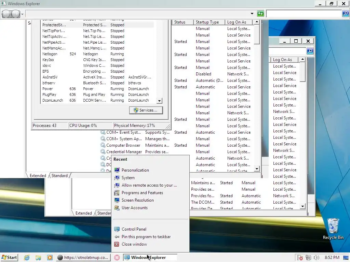Click the volume speaker tray icon
Viewport: 350px width, 262px height.
point(316,258)
